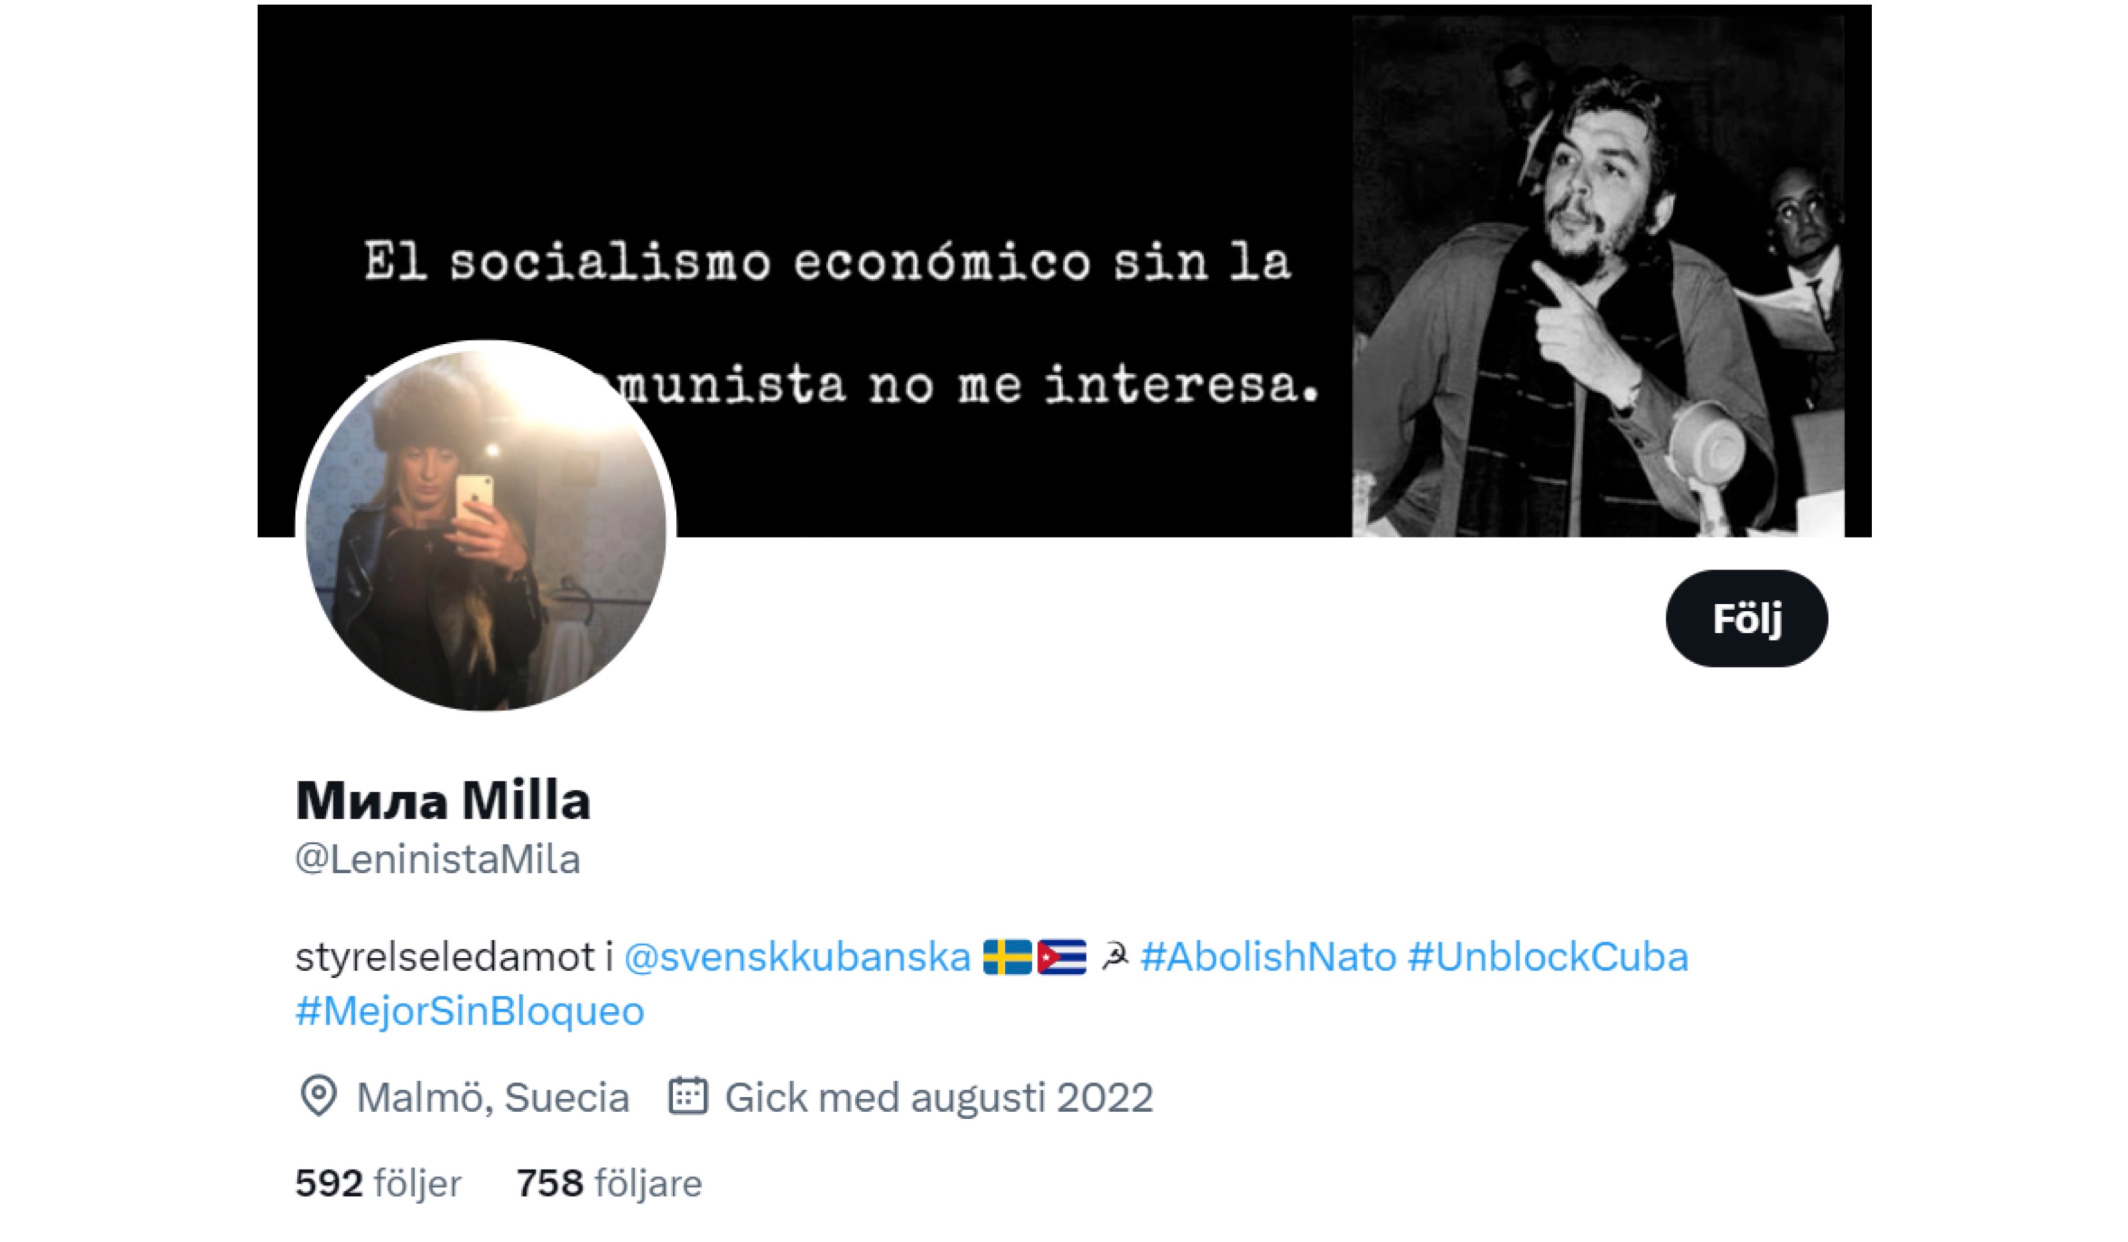Open the @svenskkubanska mention link
This screenshot has width=2128, height=1242.
point(797,957)
